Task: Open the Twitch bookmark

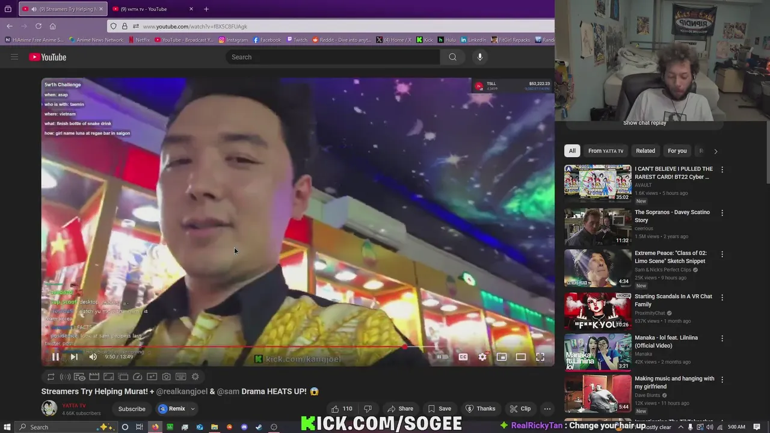Action: click(x=297, y=40)
